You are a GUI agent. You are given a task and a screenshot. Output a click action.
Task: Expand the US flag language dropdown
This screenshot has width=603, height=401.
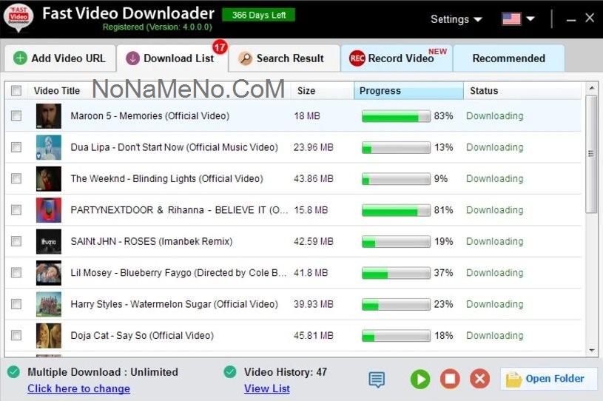coord(518,18)
